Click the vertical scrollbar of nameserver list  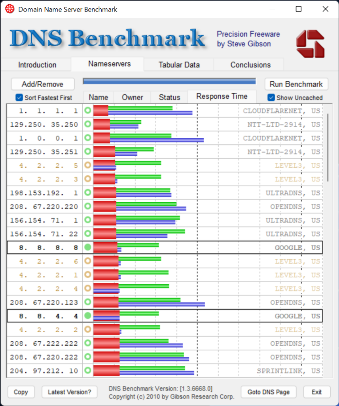pos(328,147)
